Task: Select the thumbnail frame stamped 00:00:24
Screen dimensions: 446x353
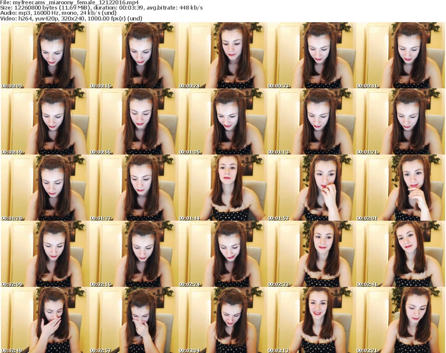Action: 223,55
